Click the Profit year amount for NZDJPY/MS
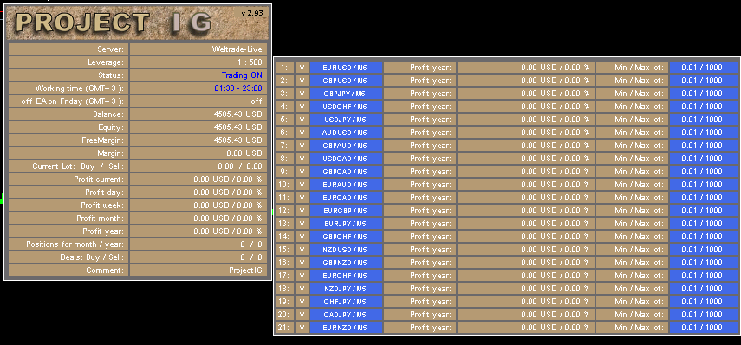741x345 pixels. point(525,289)
